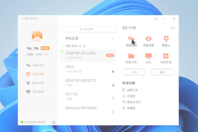Click refresh icon next to 我的主机
The height and width of the screenshot is (132, 198).
click(84, 46)
